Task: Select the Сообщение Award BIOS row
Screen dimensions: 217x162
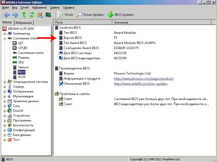Action: point(134,48)
